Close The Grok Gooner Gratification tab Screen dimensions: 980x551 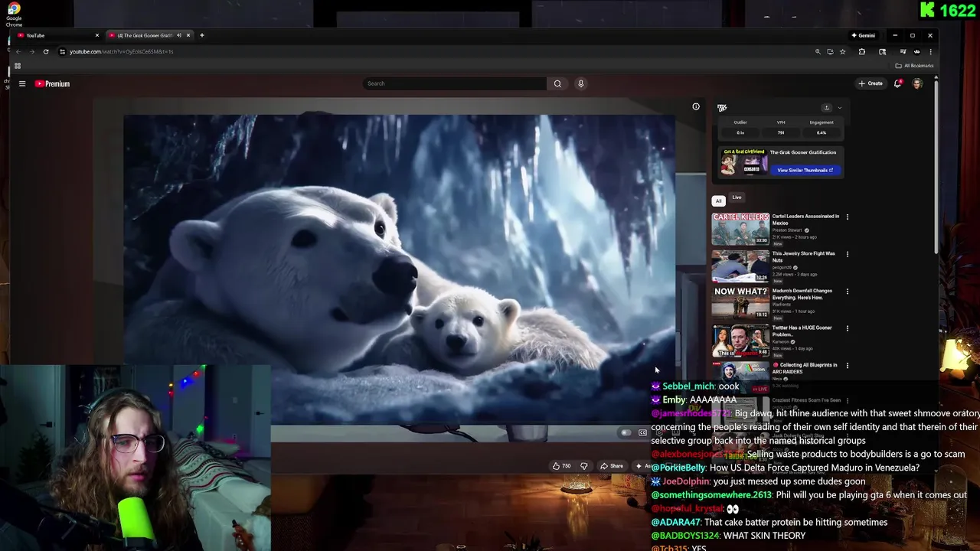click(188, 35)
